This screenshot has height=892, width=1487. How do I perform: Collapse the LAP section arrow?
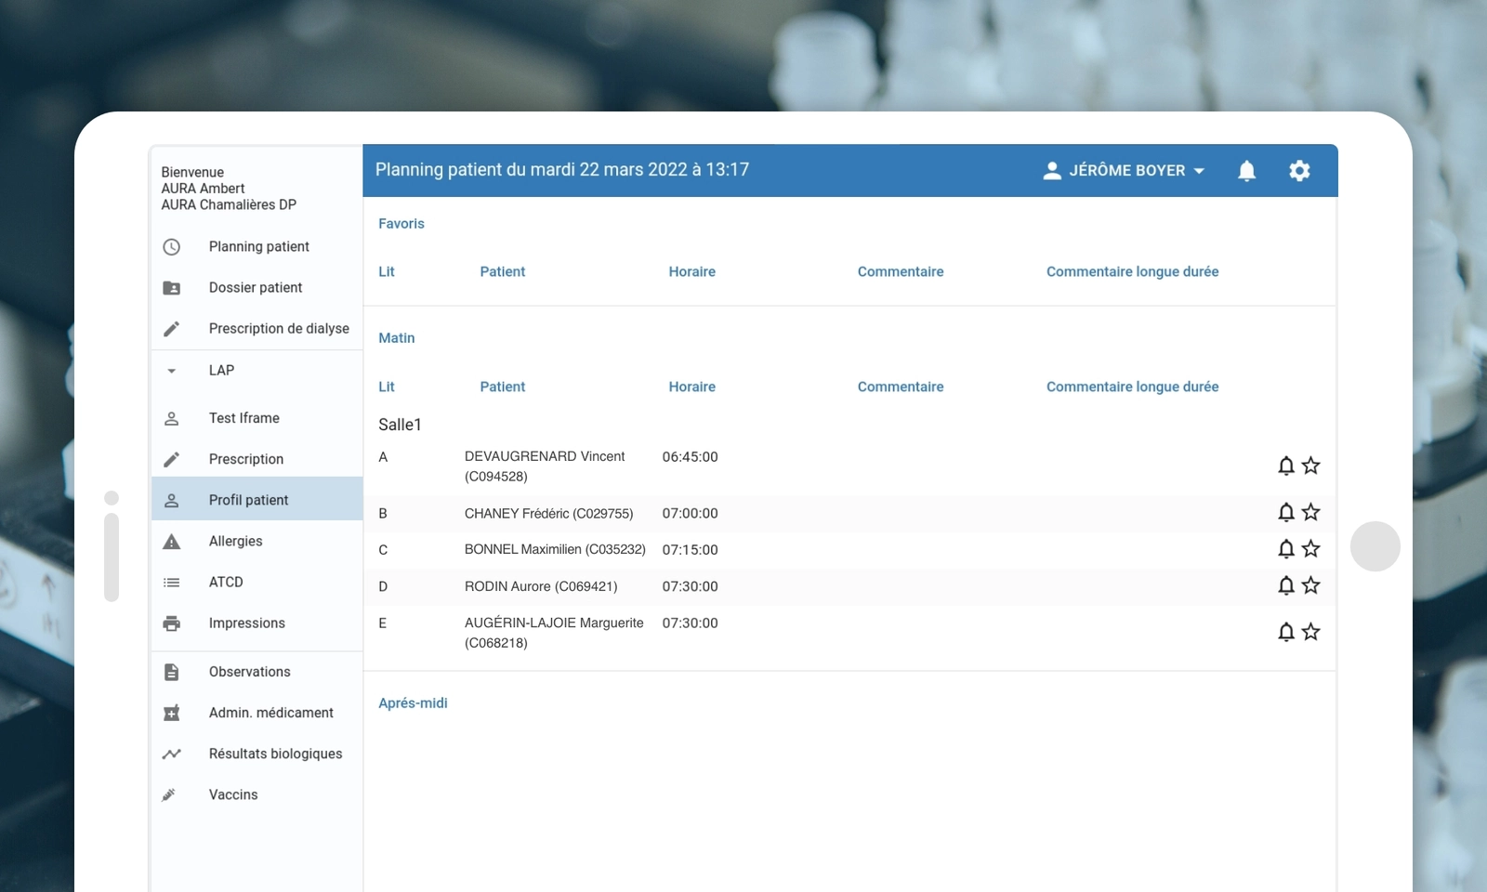171,371
